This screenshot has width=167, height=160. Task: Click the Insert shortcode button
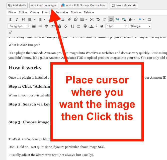pyautogui.click(x=124, y=5)
